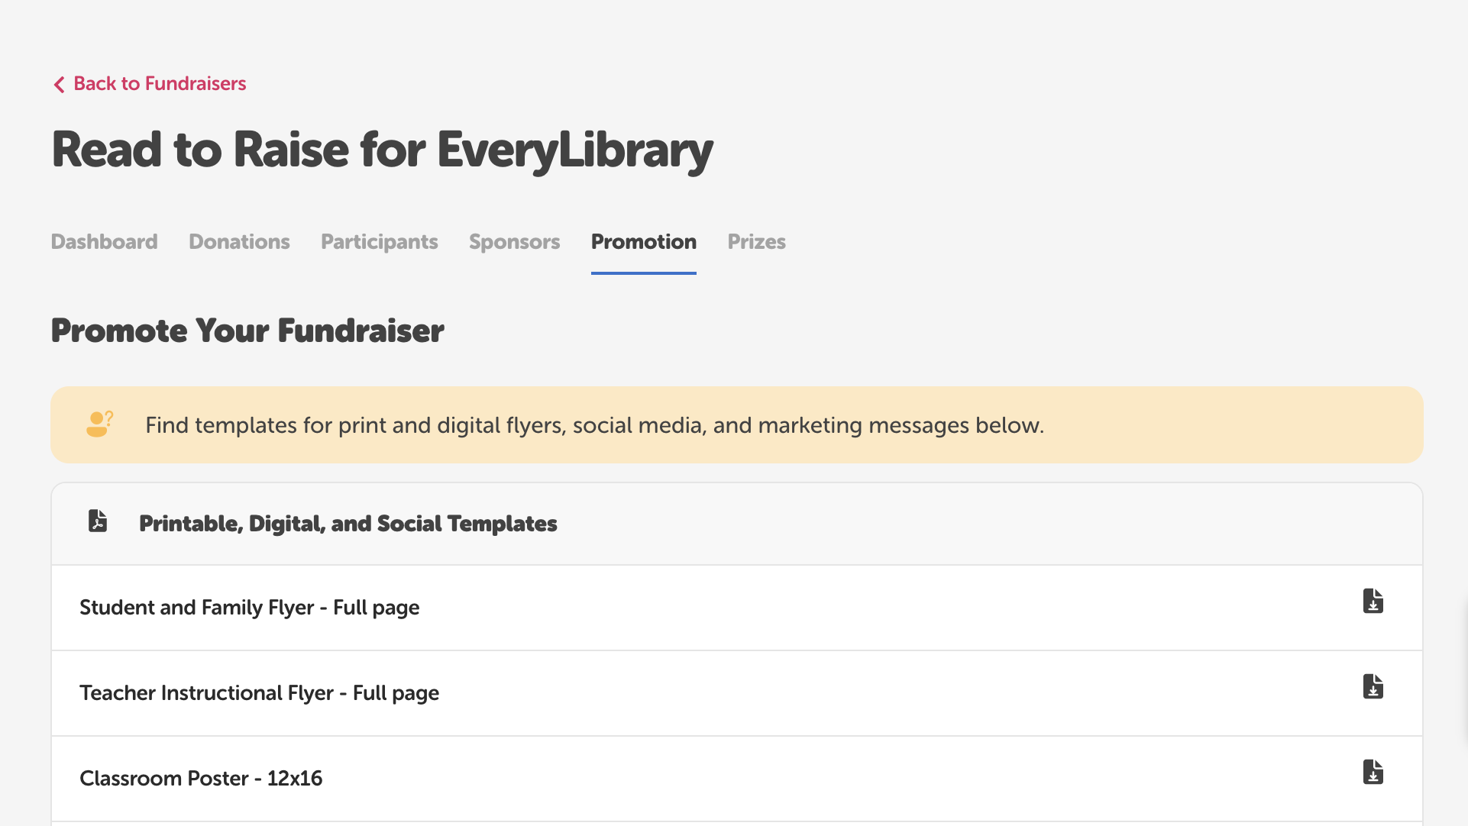This screenshot has height=826, width=1468.
Task: Click the document icon beside Printable Templates header
Action: click(96, 521)
